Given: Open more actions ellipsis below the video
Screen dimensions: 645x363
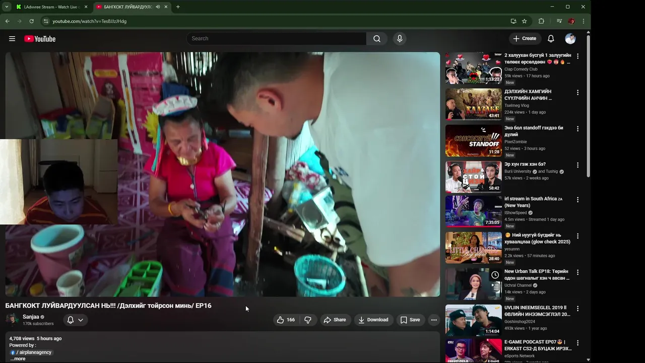Looking at the screenshot, I should pos(433,320).
